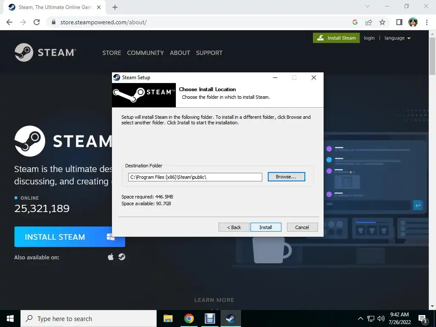The image size is (436, 327).
Task: Open the Chrome three-dot menu
Action: pos(427,22)
